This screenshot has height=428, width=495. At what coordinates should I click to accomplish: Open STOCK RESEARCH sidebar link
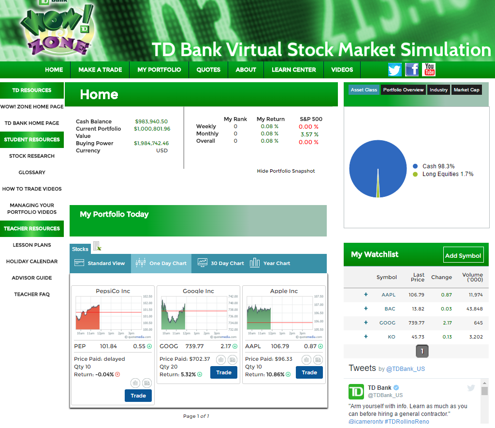(32, 156)
